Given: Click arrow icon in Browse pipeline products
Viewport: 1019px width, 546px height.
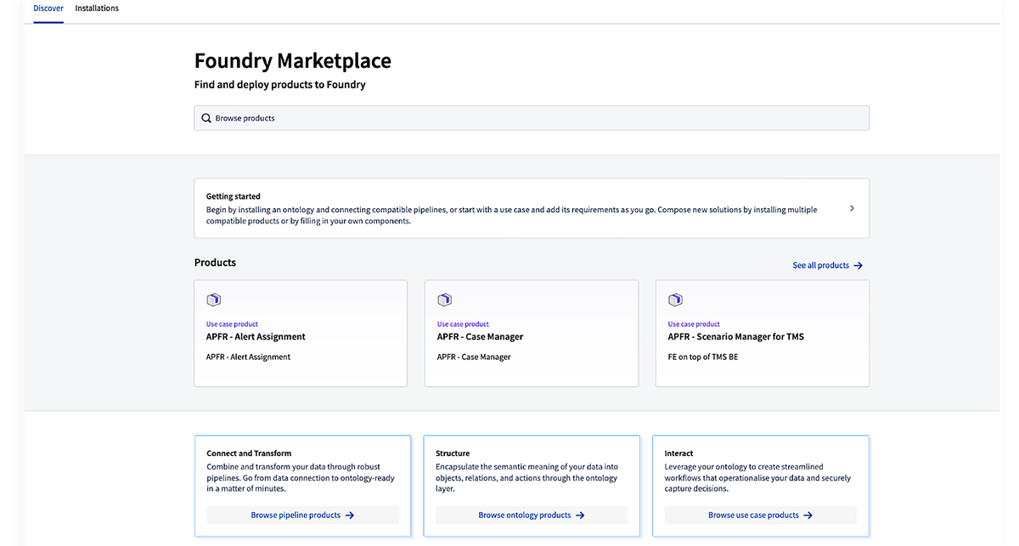Looking at the screenshot, I should tap(350, 515).
